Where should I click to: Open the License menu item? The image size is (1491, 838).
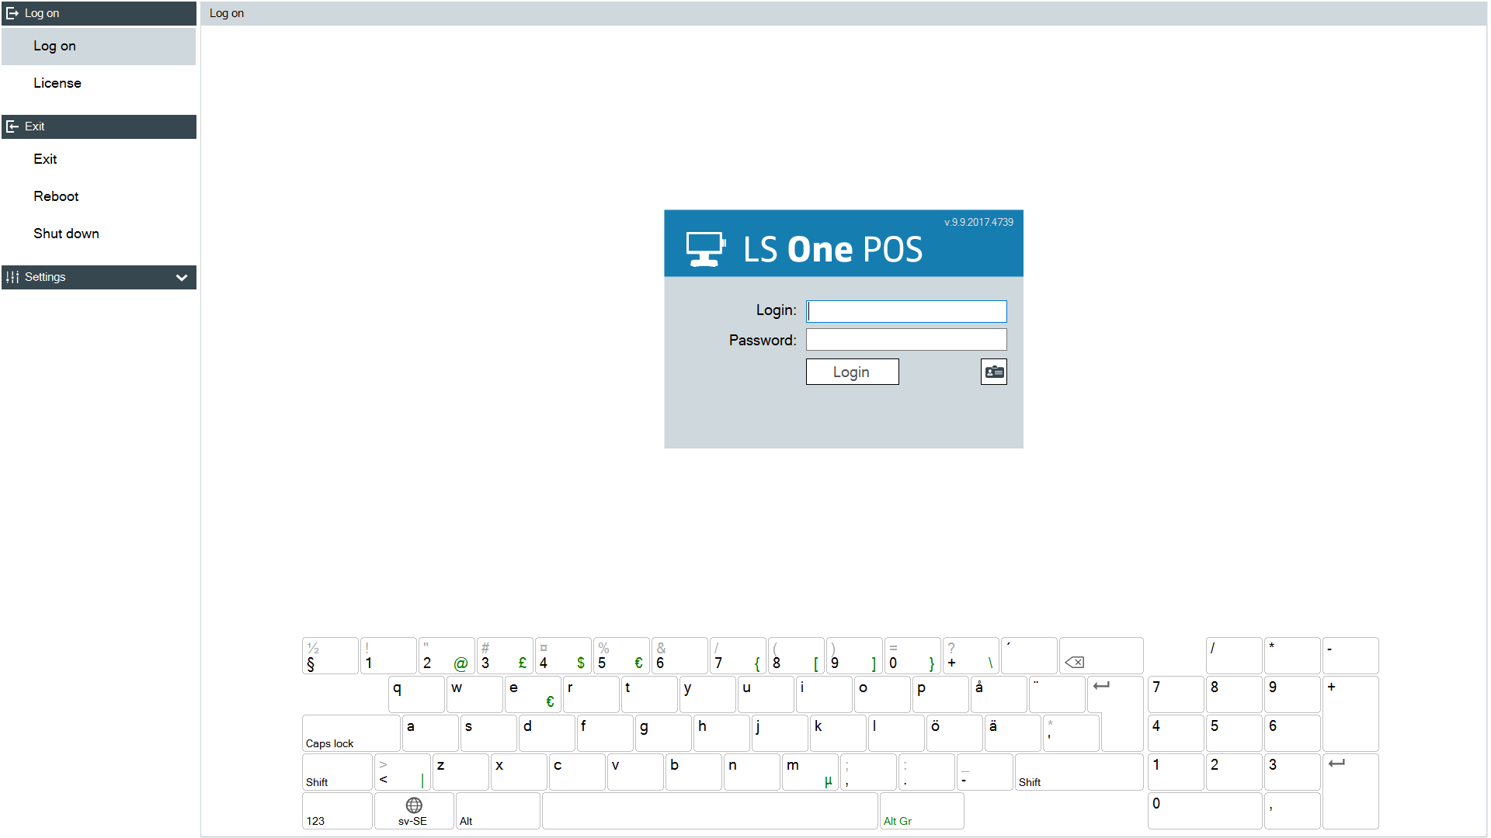click(x=99, y=84)
